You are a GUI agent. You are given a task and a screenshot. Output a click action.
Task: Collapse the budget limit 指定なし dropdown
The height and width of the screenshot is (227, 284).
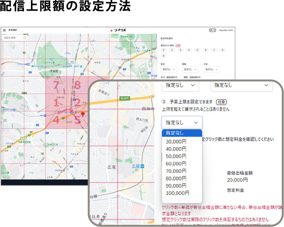tap(182, 122)
